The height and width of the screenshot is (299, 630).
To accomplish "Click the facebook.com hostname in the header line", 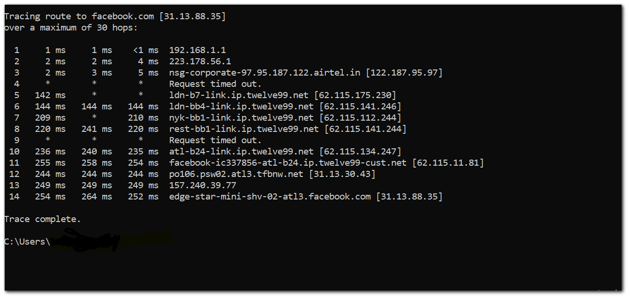I will pos(123,16).
